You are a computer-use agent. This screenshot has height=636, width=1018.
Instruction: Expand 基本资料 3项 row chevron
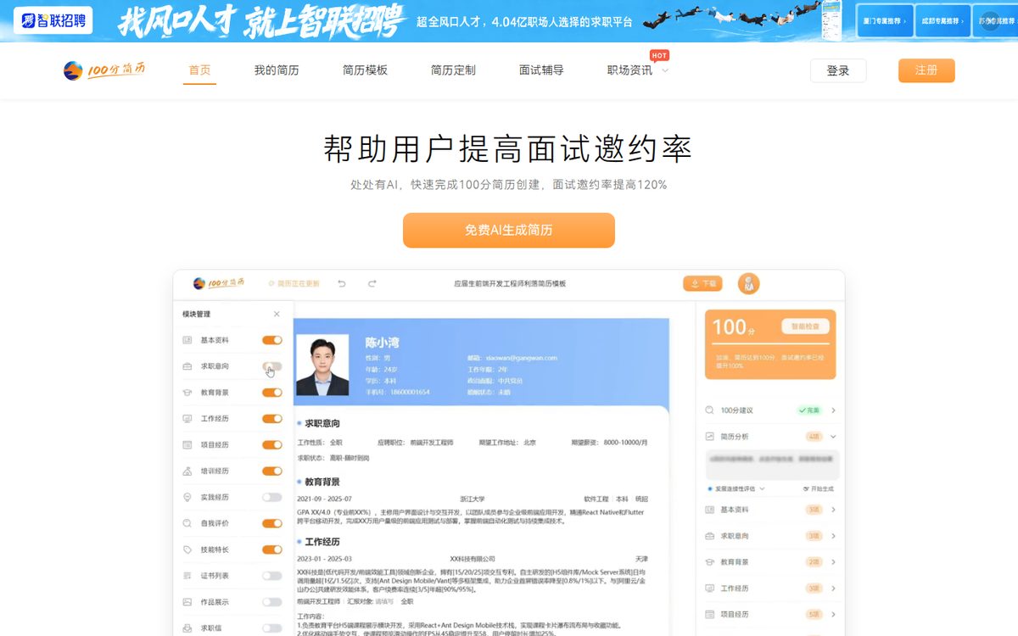pyautogui.click(x=834, y=510)
